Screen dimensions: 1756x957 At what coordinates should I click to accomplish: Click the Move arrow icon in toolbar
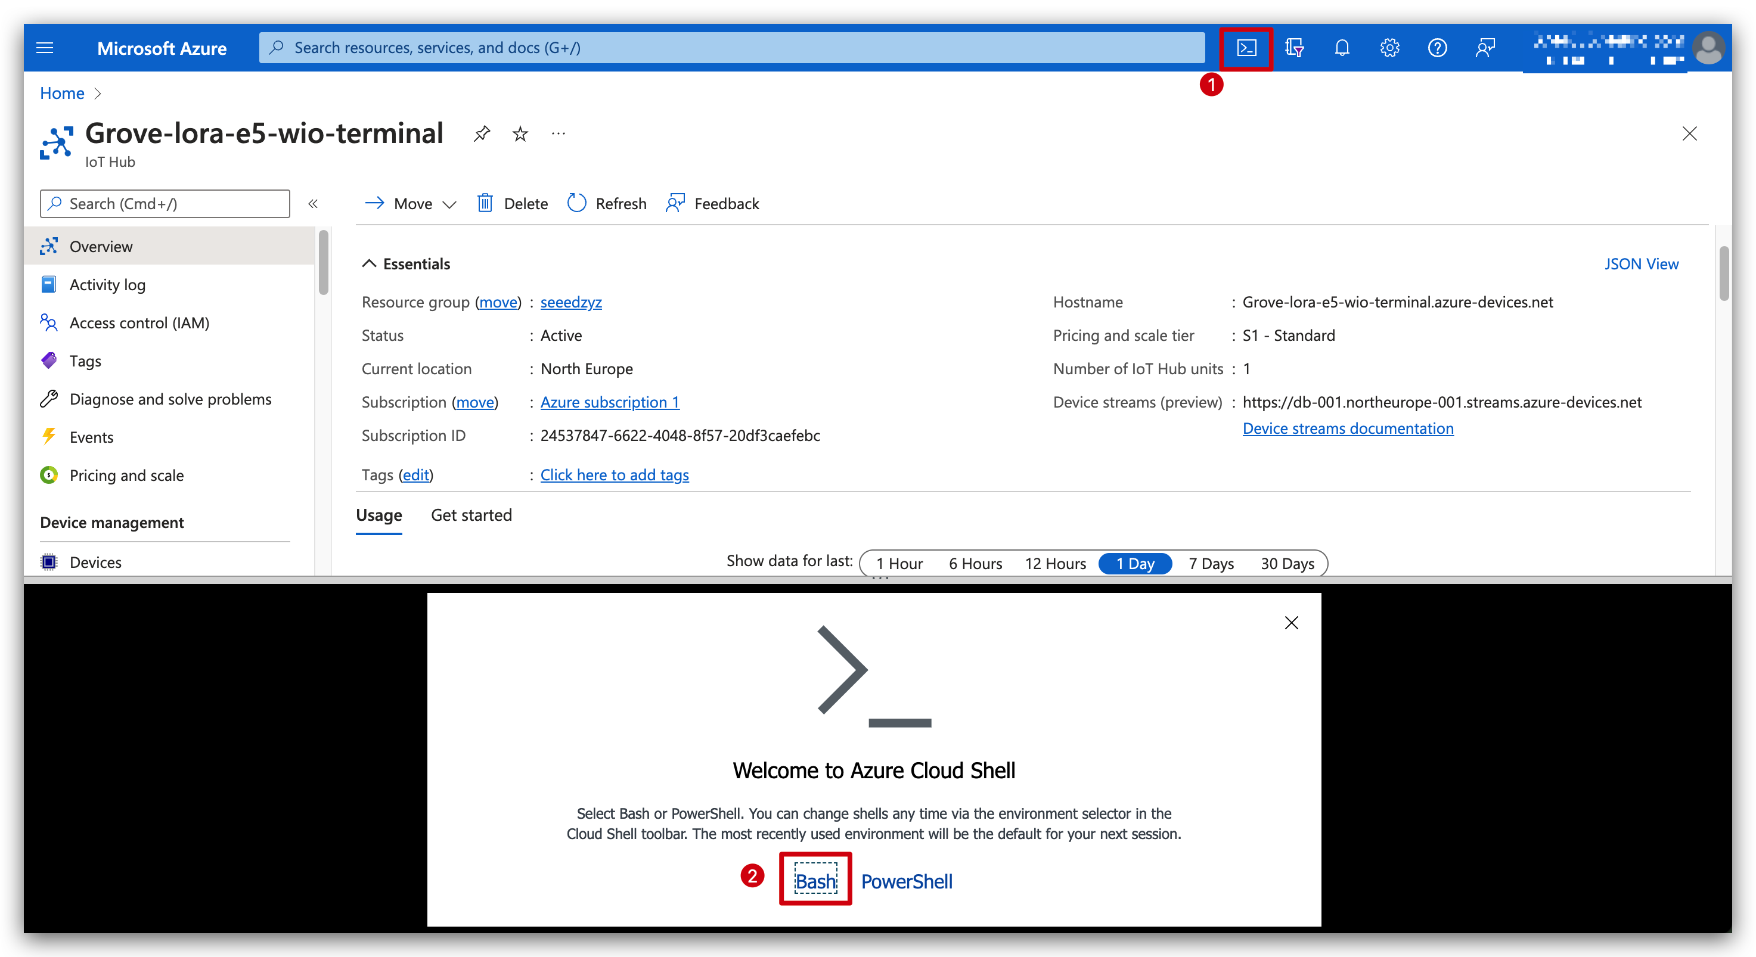pos(374,203)
